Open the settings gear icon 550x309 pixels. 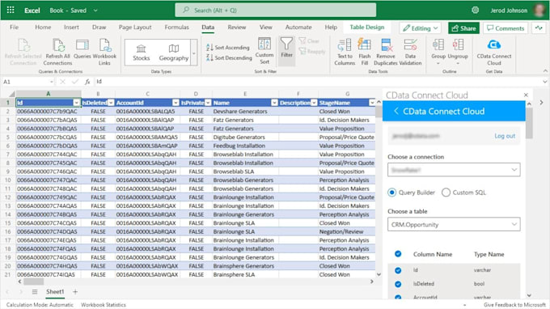pos(475,10)
